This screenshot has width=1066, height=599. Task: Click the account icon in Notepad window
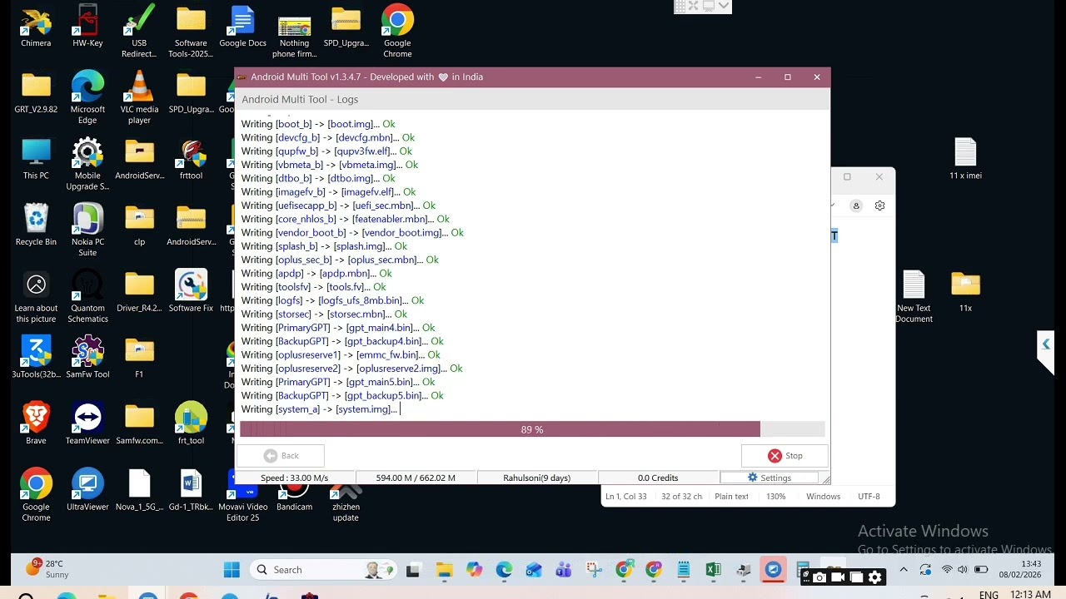coord(855,205)
